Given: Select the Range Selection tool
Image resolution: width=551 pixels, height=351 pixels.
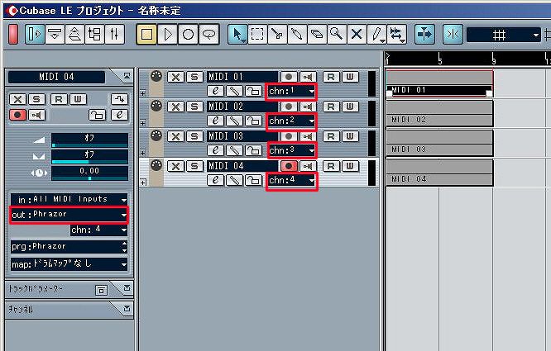Looking at the screenshot, I should (x=257, y=35).
